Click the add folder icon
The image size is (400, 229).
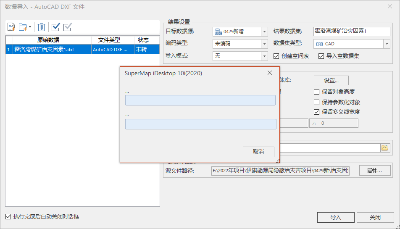click(x=23, y=27)
